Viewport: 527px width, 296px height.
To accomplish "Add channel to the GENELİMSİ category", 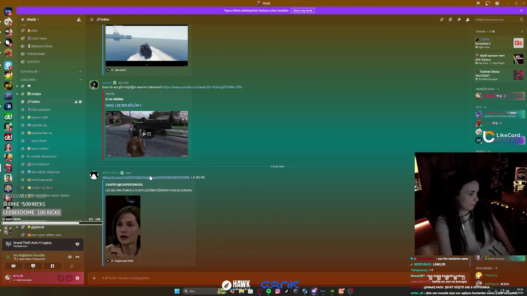I will tap(80, 80).
